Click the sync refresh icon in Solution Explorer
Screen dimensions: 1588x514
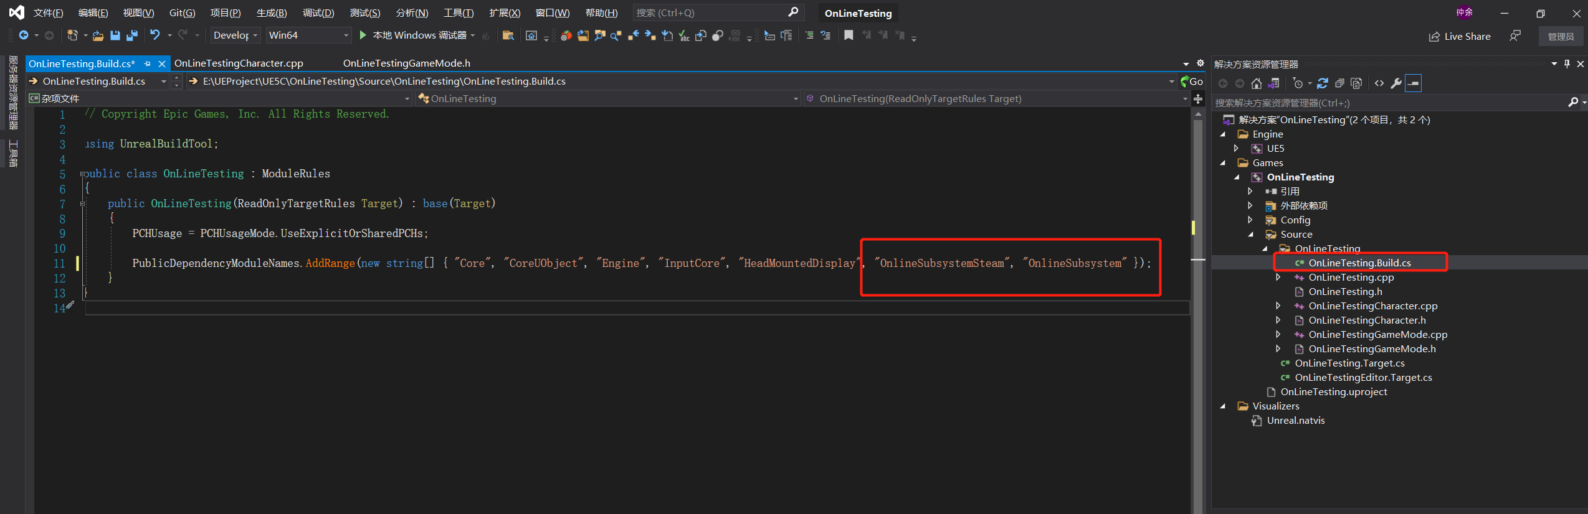point(1323,83)
